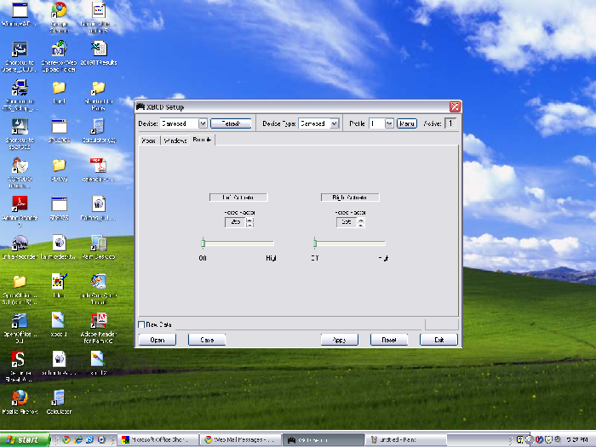Viewport: 596px width, 447px height.
Task: Increase the Left Actuator force factor spinner
Action: click(x=249, y=220)
